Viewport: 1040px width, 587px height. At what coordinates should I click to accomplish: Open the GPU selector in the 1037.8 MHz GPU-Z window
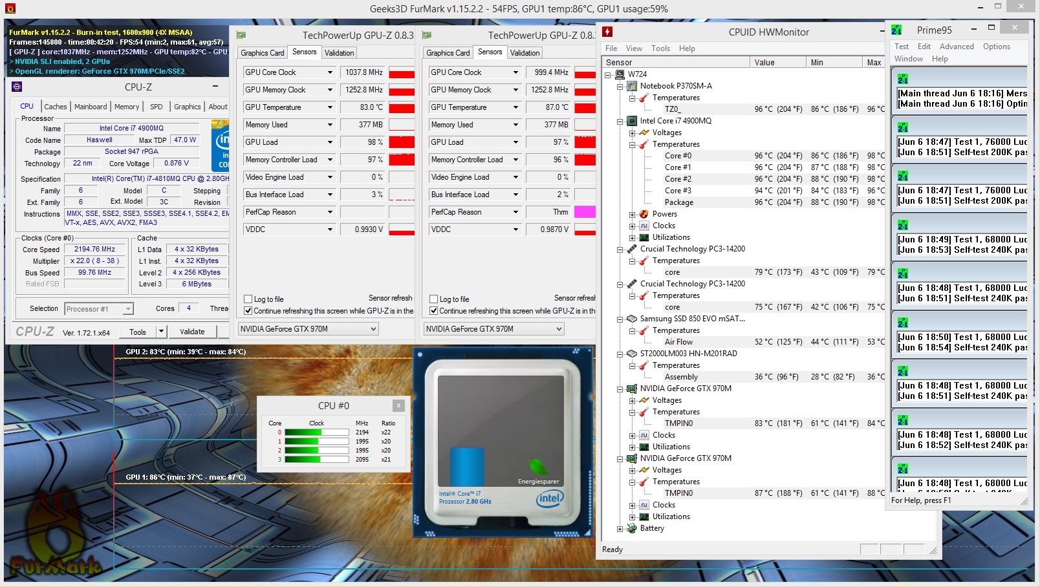click(x=308, y=329)
